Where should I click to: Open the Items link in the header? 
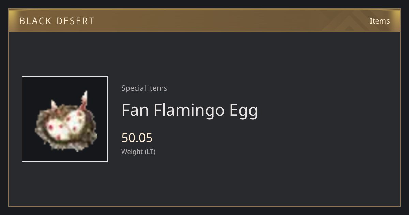tap(380, 21)
